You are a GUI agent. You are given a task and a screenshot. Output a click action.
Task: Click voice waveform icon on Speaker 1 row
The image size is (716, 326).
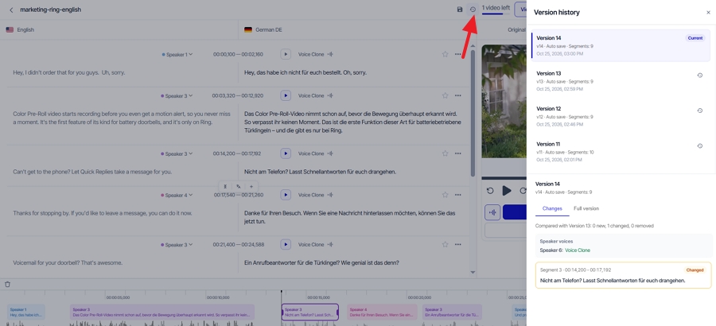(330, 54)
